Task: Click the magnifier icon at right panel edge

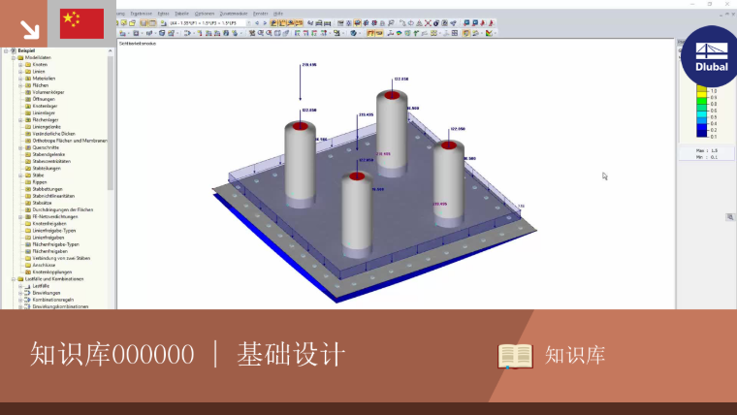Action: 730,217
